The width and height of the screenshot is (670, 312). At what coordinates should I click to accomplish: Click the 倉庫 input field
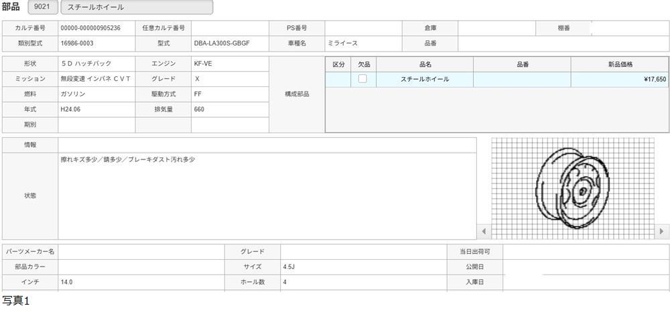(496, 28)
